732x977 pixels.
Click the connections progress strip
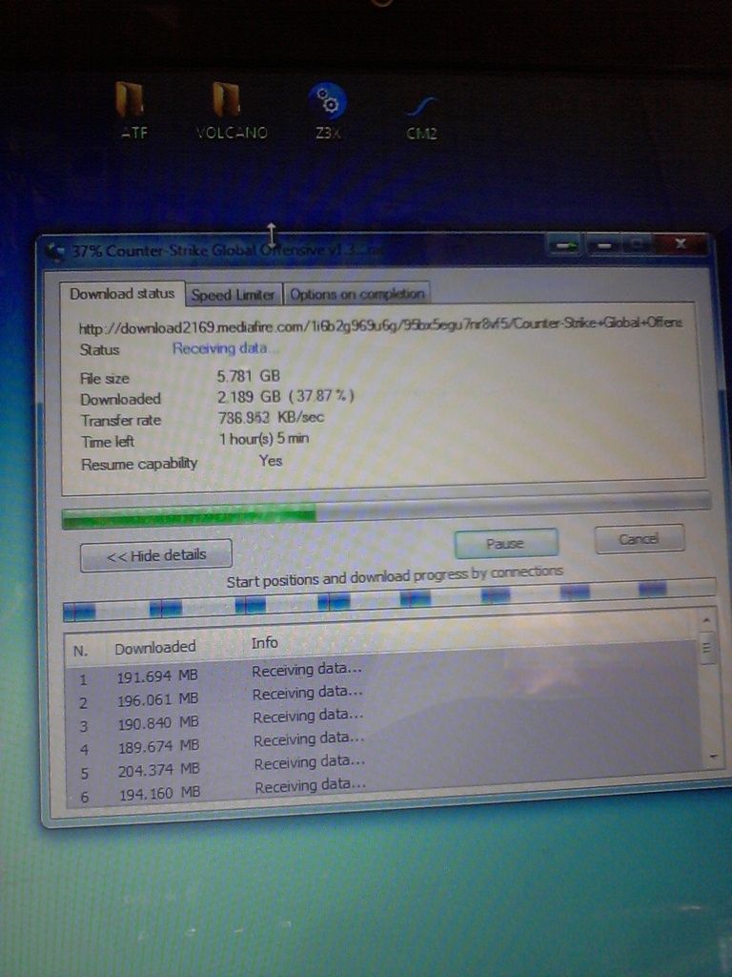tap(389, 601)
